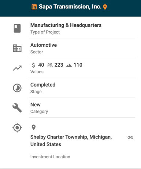Select the Sapa Transmission, Inc. title
The width and height of the screenshot is (141, 169).
coord(70,7)
